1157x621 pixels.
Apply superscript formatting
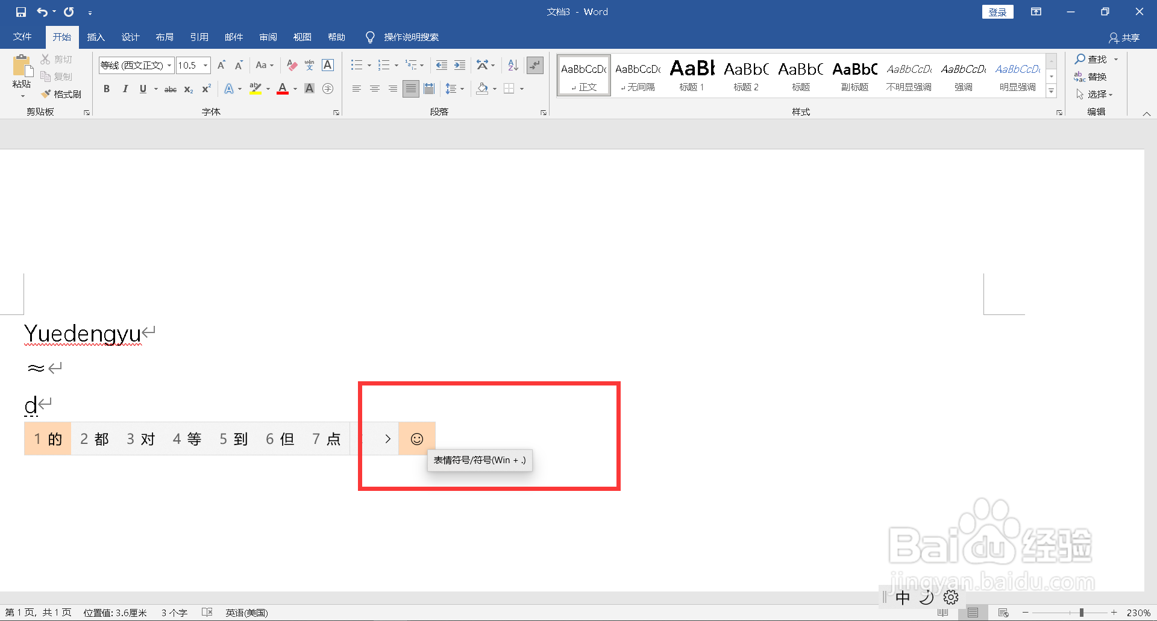pos(206,89)
